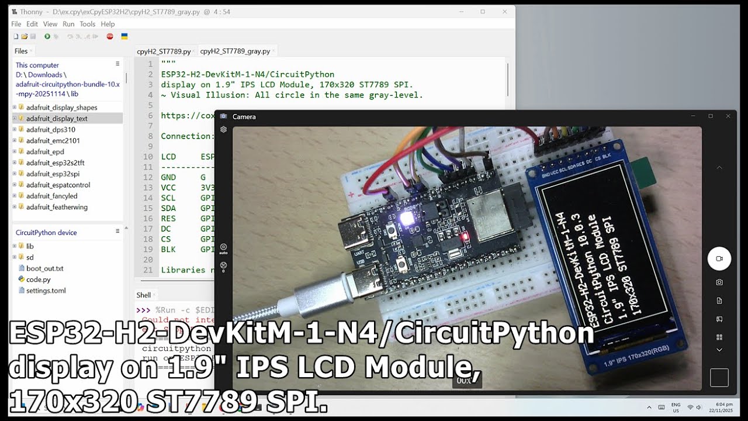
Task: Expand the adafruit_display_shapes library entry
Action: pyautogui.click(x=14, y=107)
